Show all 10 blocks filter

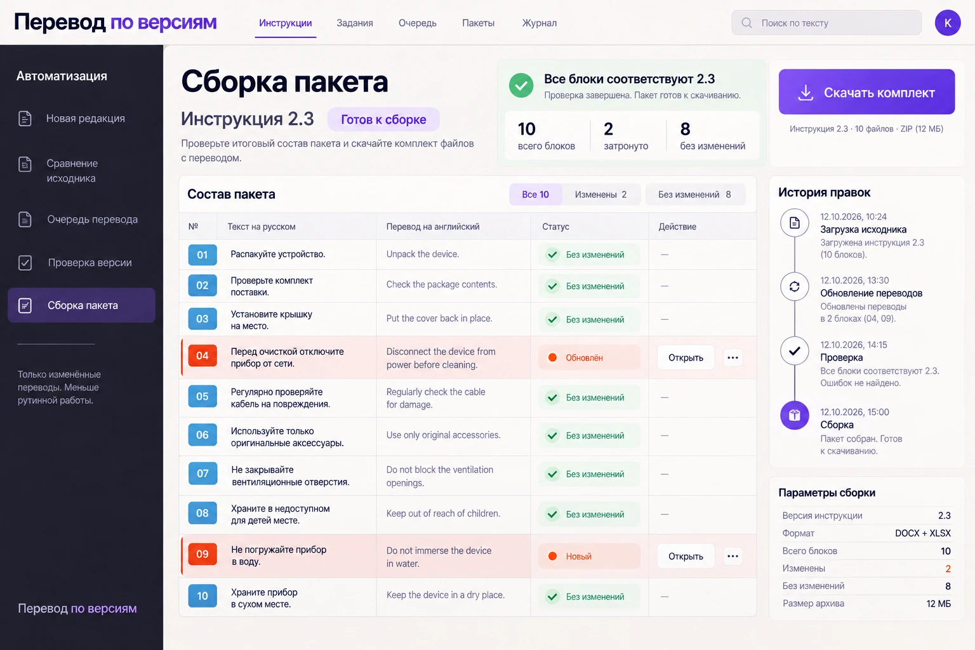tap(536, 194)
